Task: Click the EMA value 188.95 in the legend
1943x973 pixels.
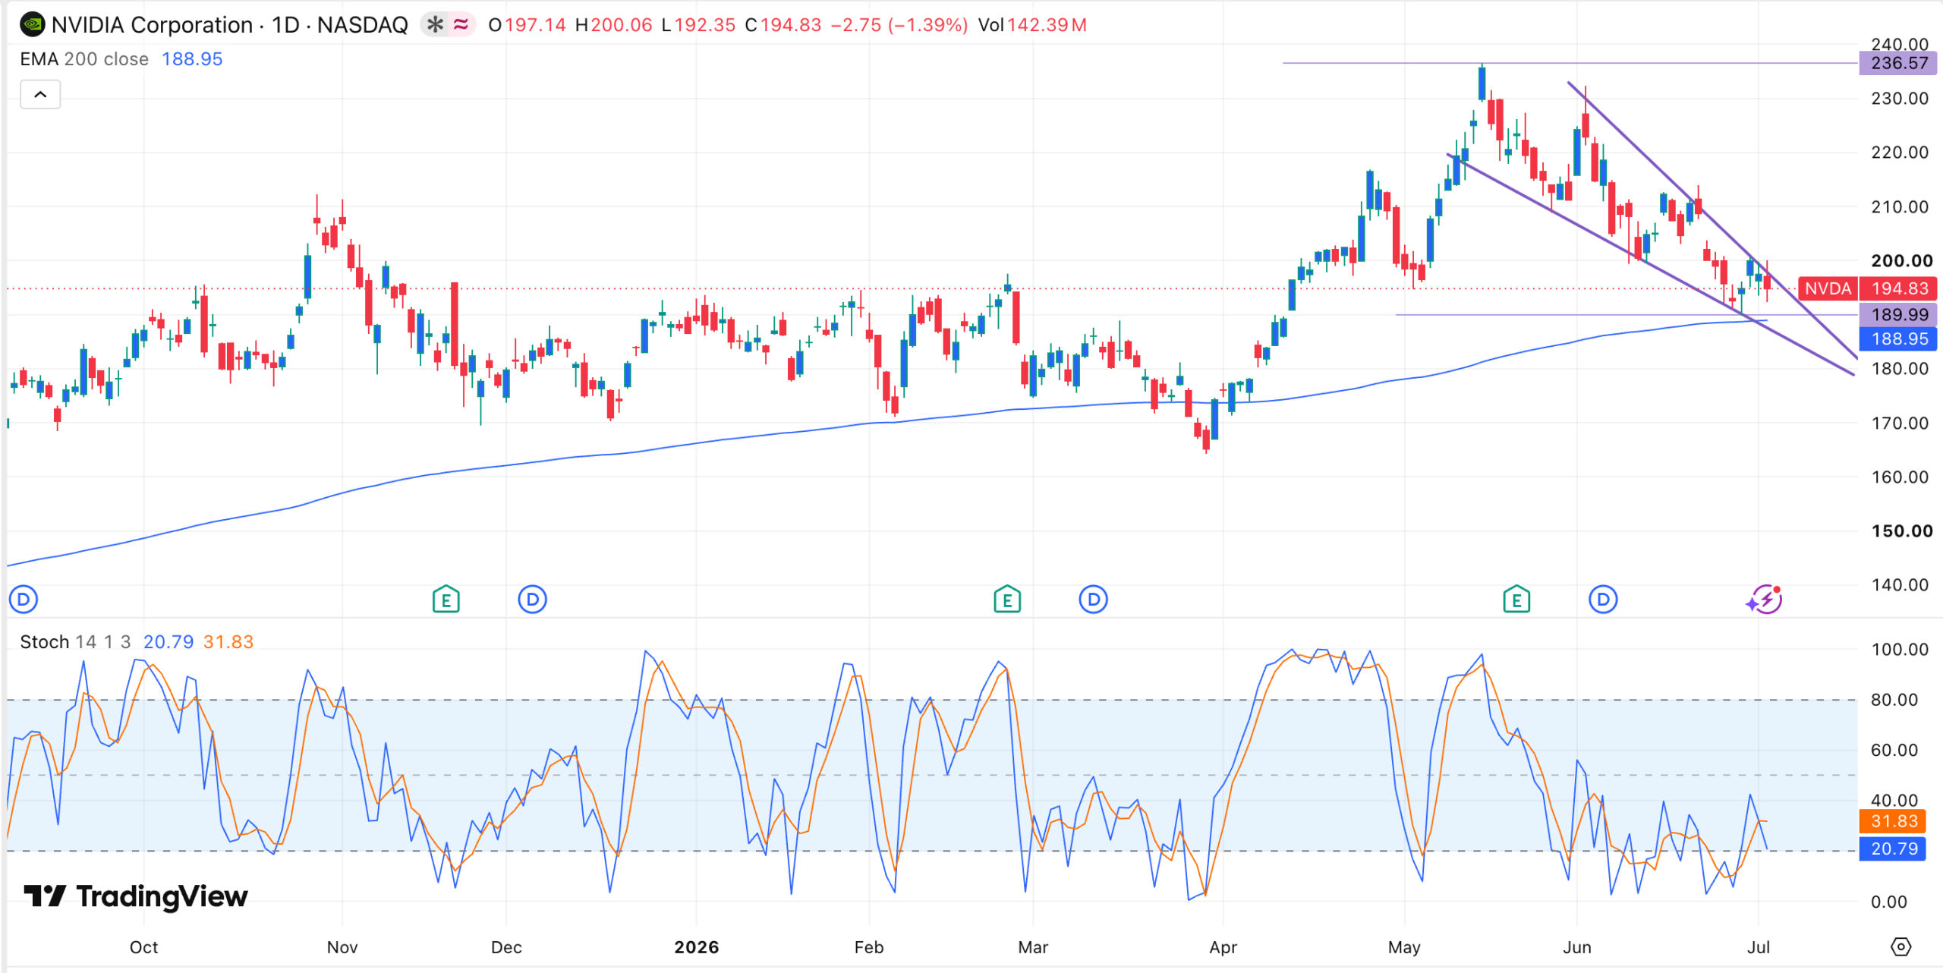Action: pyautogui.click(x=192, y=59)
